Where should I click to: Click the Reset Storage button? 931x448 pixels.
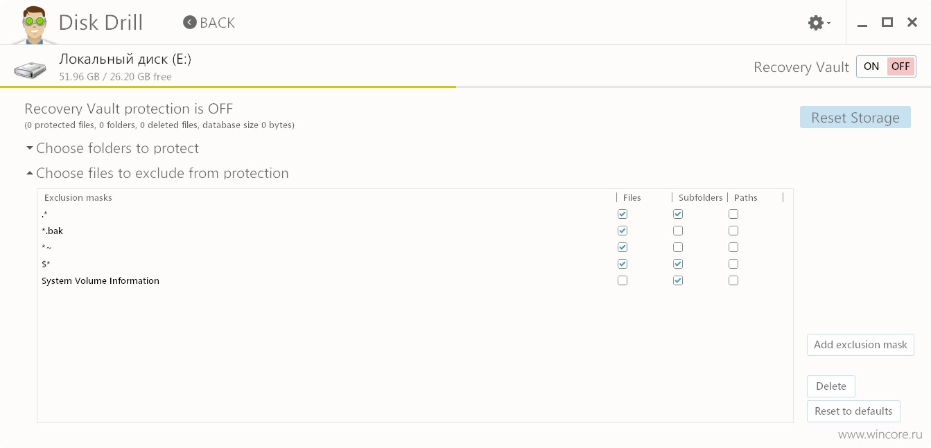[x=855, y=118]
